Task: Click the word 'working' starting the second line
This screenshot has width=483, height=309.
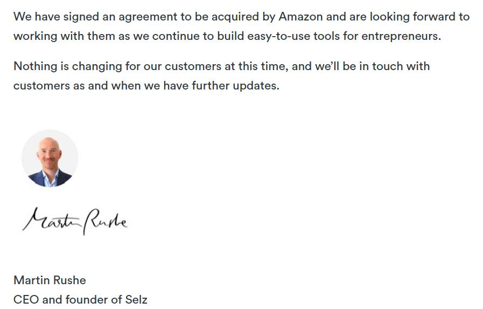Action: coord(36,36)
